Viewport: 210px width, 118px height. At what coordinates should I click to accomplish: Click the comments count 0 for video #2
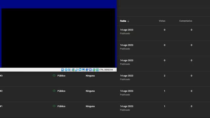191,91
